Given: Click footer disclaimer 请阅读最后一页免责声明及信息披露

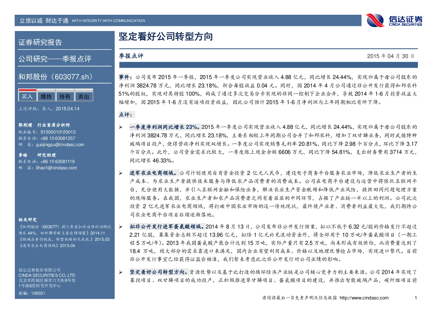Looking at the screenshot, I should pyautogui.click(x=300, y=298).
